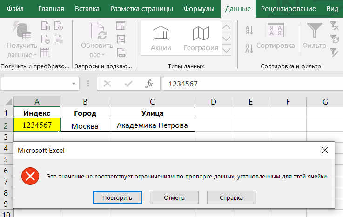Select row 3 header
Screen dimensions: 343x217
7,137
